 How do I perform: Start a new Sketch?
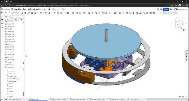click(16, 13)
